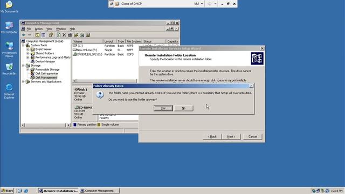Click the Refresh toolbar icon

pos(58,35)
